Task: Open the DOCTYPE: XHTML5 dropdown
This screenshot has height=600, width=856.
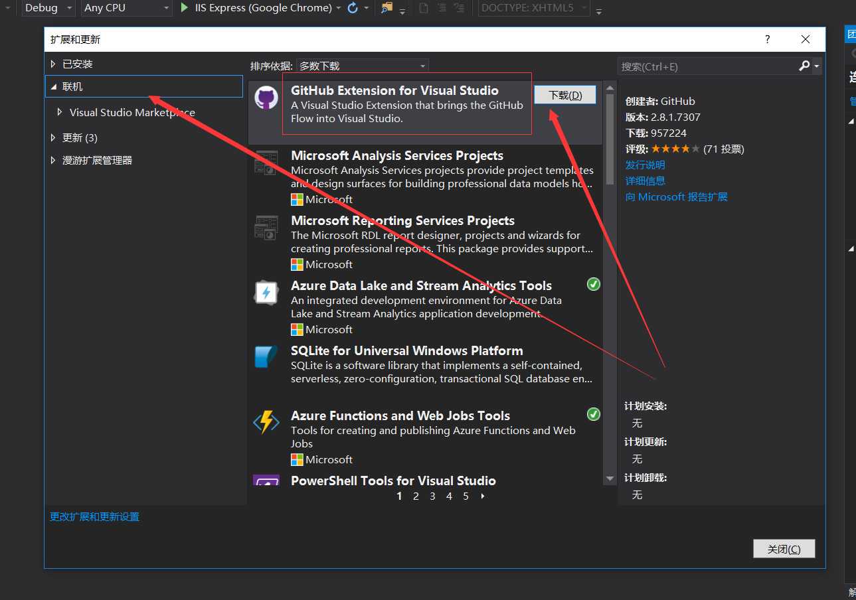Action: (534, 8)
